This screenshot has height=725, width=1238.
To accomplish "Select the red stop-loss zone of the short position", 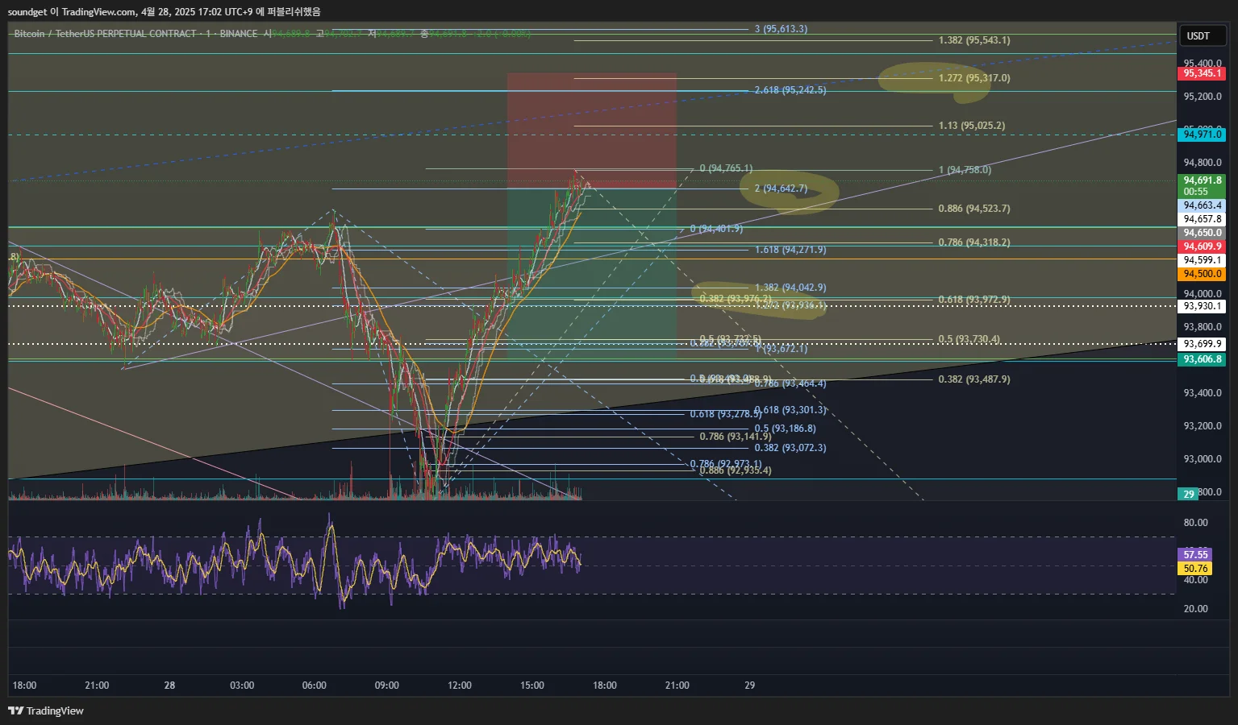I will pos(591,130).
